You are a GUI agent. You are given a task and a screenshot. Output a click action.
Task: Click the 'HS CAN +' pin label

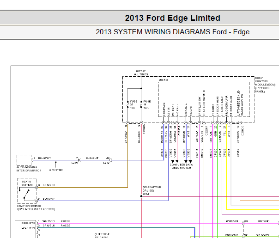point(186,110)
